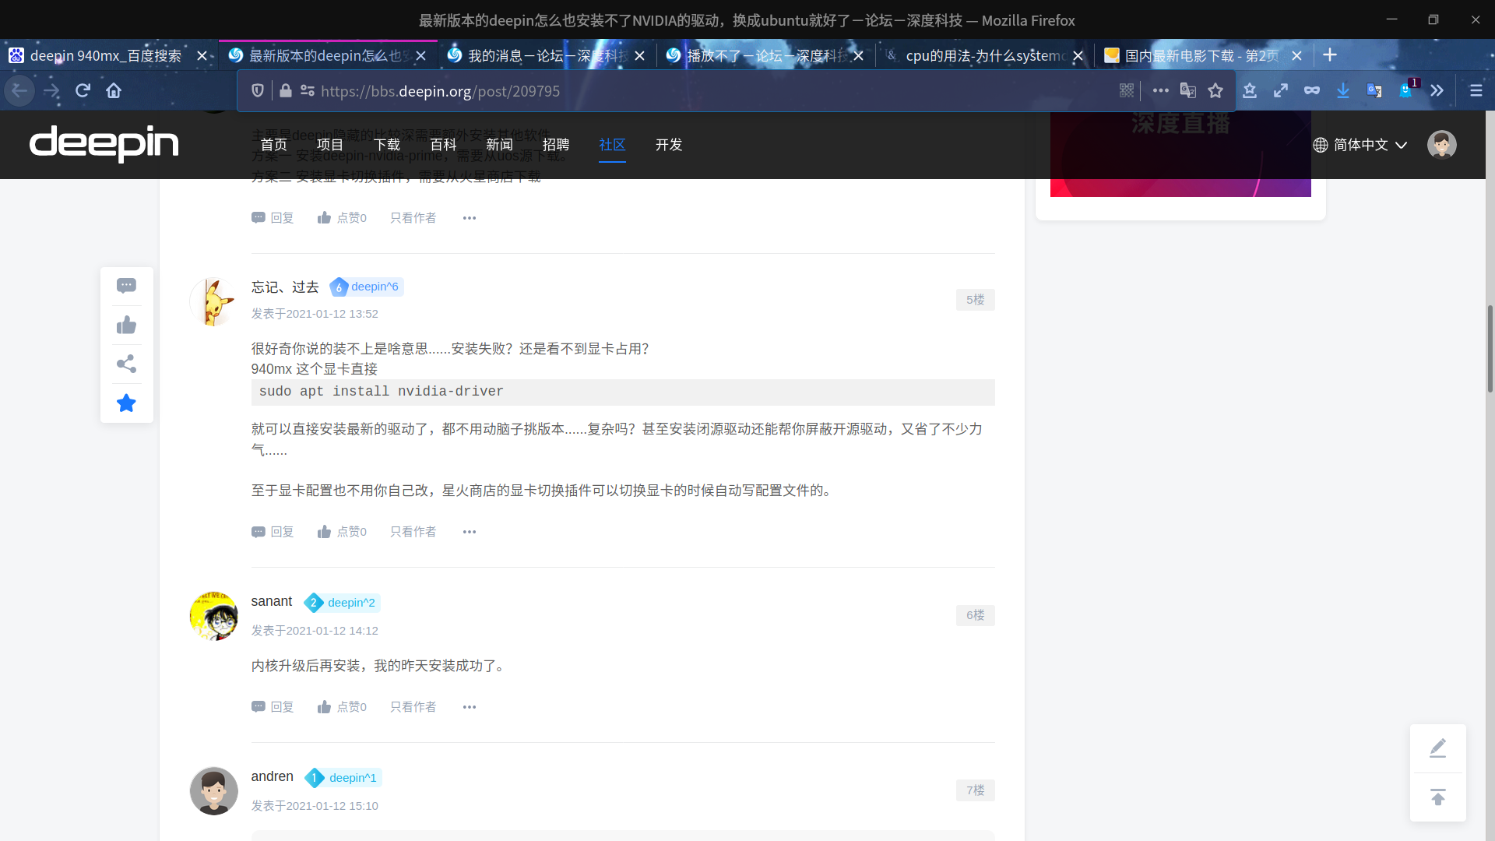Click the pencil write-reply floating button
Screen dimensions: 1495x841
[x=1437, y=748]
